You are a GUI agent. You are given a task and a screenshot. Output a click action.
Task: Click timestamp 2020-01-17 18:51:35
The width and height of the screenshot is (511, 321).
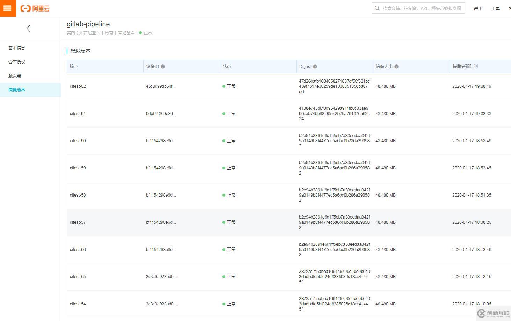click(x=472, y=195)
